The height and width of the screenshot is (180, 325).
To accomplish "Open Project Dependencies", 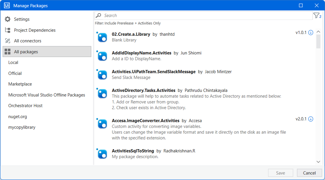I will coord(47,30).
